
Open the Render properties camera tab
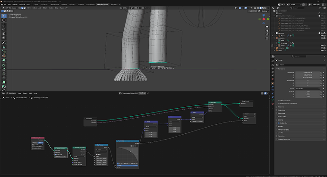272,65
